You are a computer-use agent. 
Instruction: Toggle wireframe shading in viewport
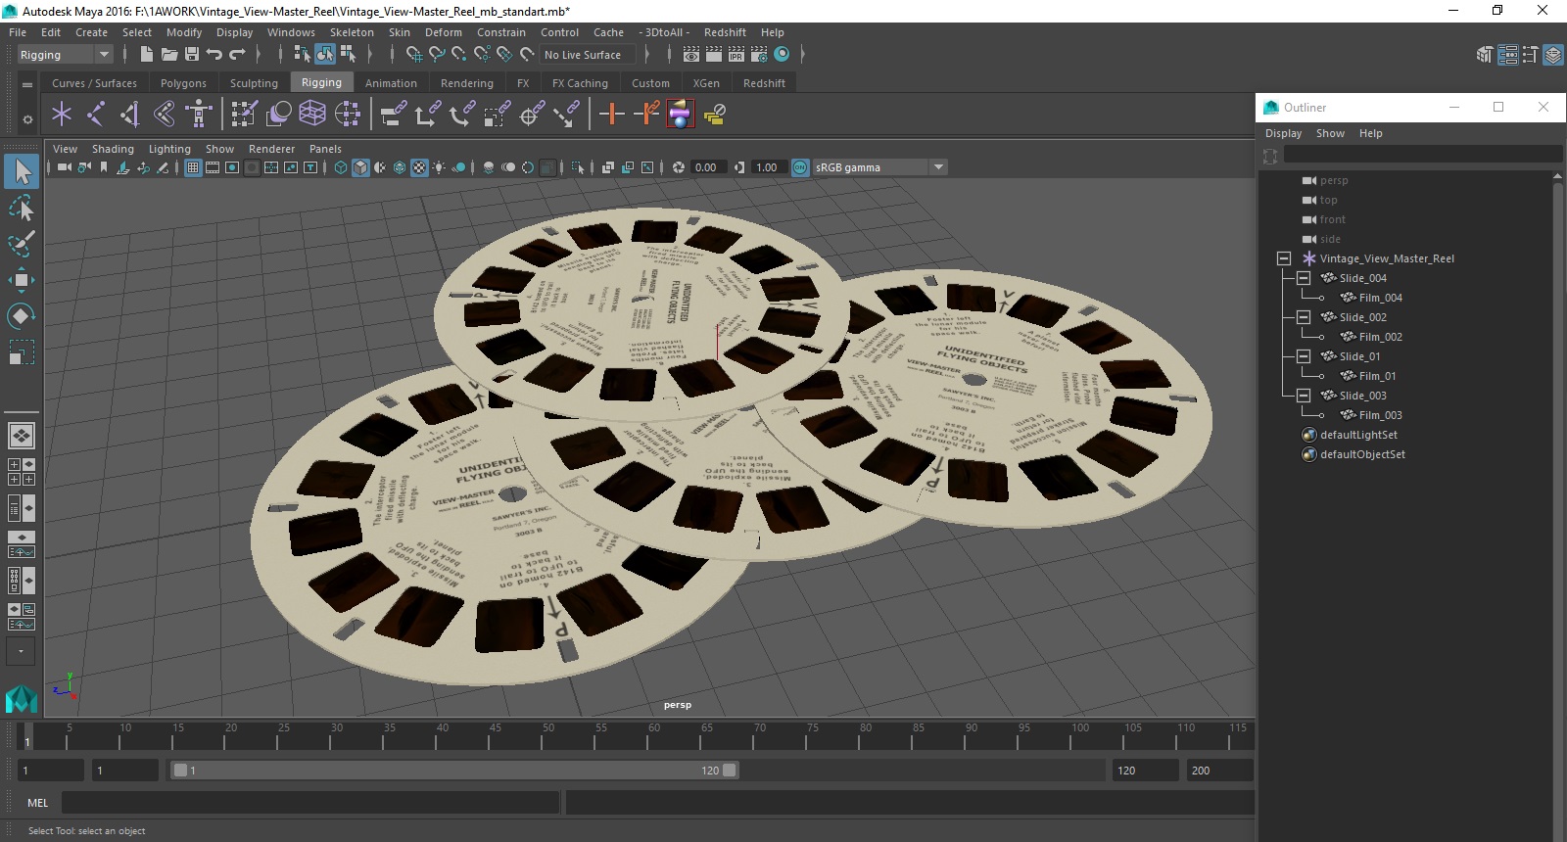pyautogui.click(x=341, y=167)
